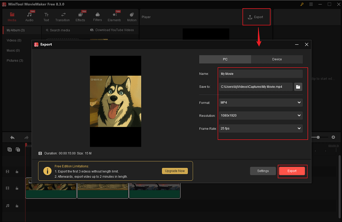Open export Settings button

(263, 171)
